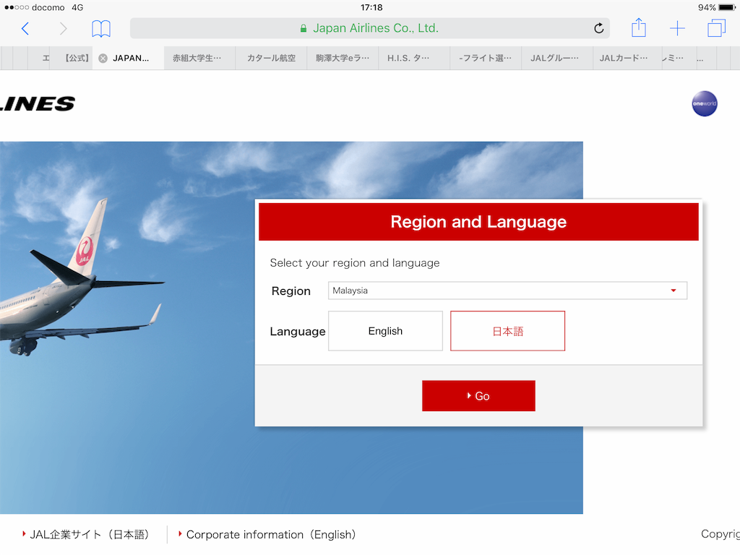Image resolution: width=740 pixels, height=555 pixels.
Task: Tap the Safari forward arrow
Action: (x=63, y=29)
